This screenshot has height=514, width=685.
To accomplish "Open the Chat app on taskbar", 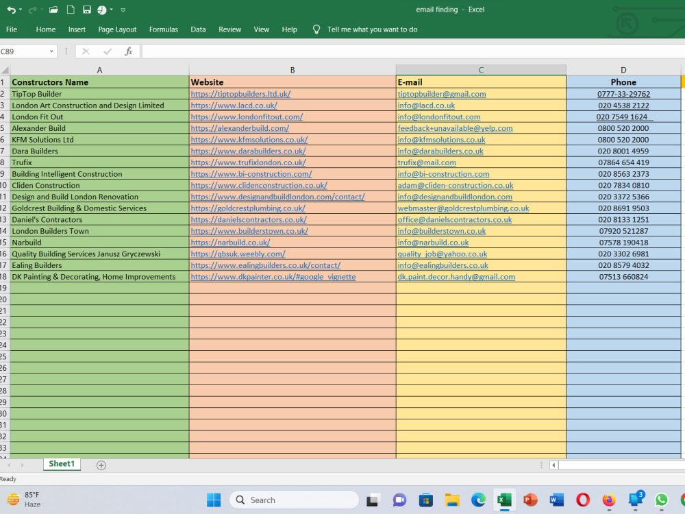I will (399, 500).
